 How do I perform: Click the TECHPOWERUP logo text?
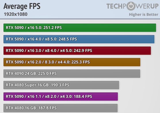(132, 6)
